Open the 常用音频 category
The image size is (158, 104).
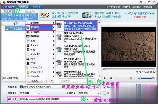(x=40, y=32)
